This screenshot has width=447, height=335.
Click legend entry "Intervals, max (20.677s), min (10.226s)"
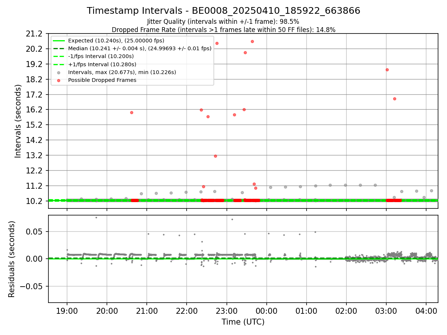pos(122,72)
